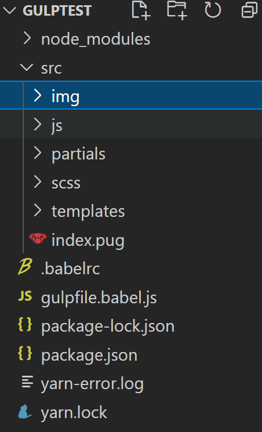The width and height of the screenshot is (262, 432).
Task: Select the src folder label
Action: point(51,68)
